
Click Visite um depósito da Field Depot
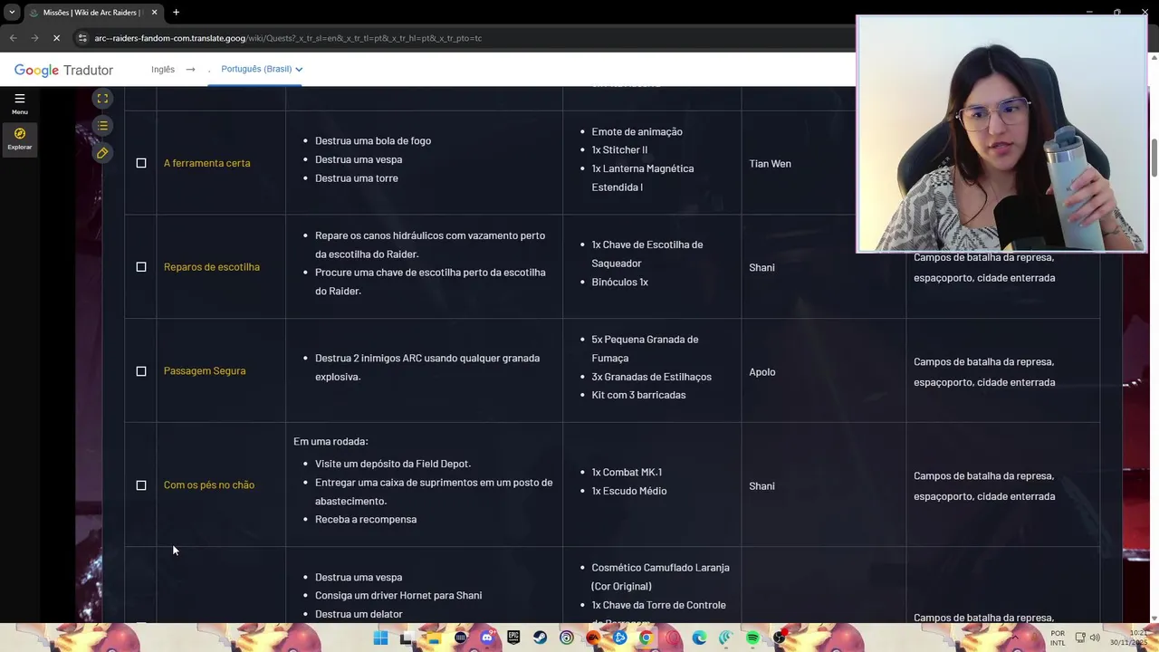pos(392,464)
